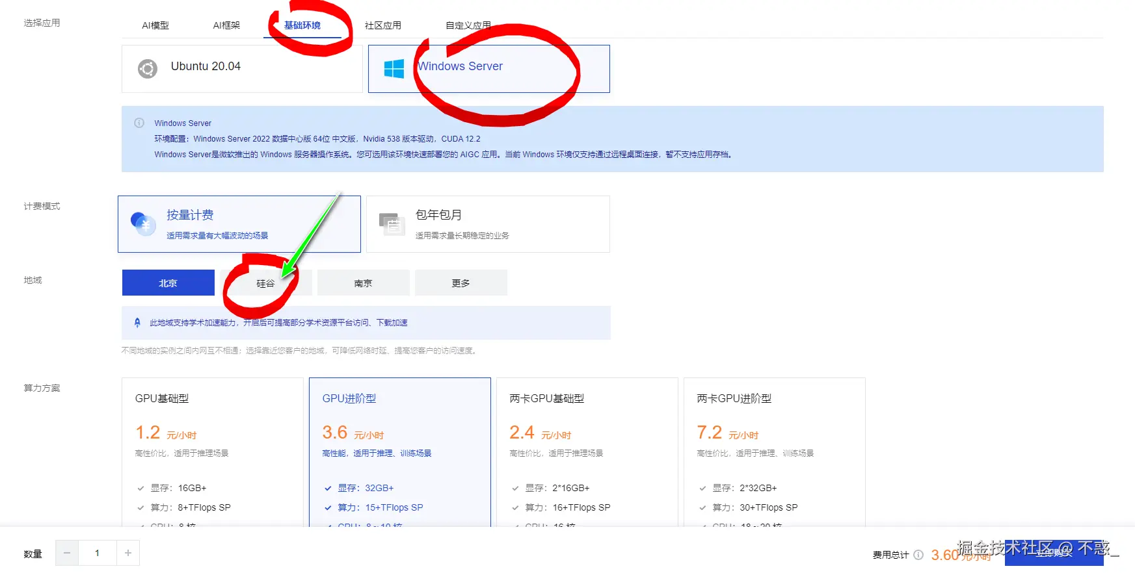Select the 基础环境 tab
Image resolution: width=1135 pixels, height=573 pixels.
click(x=302, y=25)
